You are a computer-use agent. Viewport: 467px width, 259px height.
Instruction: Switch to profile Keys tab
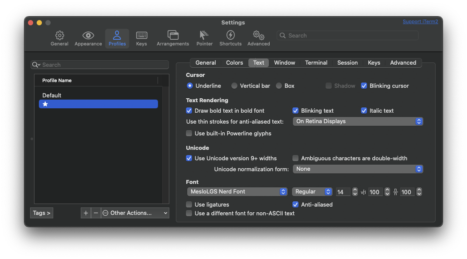point(374,62)
